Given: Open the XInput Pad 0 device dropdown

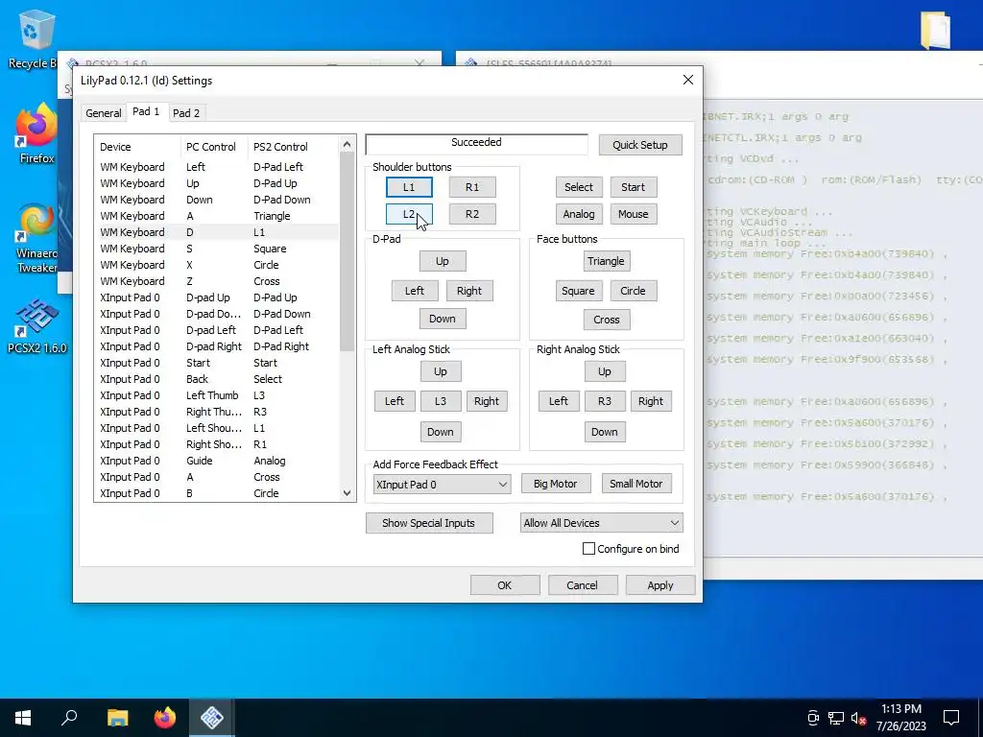Looking at the screenshot, I should [442, 484].
